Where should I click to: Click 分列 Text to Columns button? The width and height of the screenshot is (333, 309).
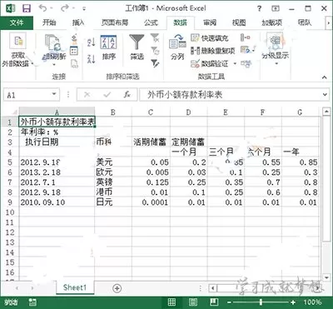click(x=177, y=47)
